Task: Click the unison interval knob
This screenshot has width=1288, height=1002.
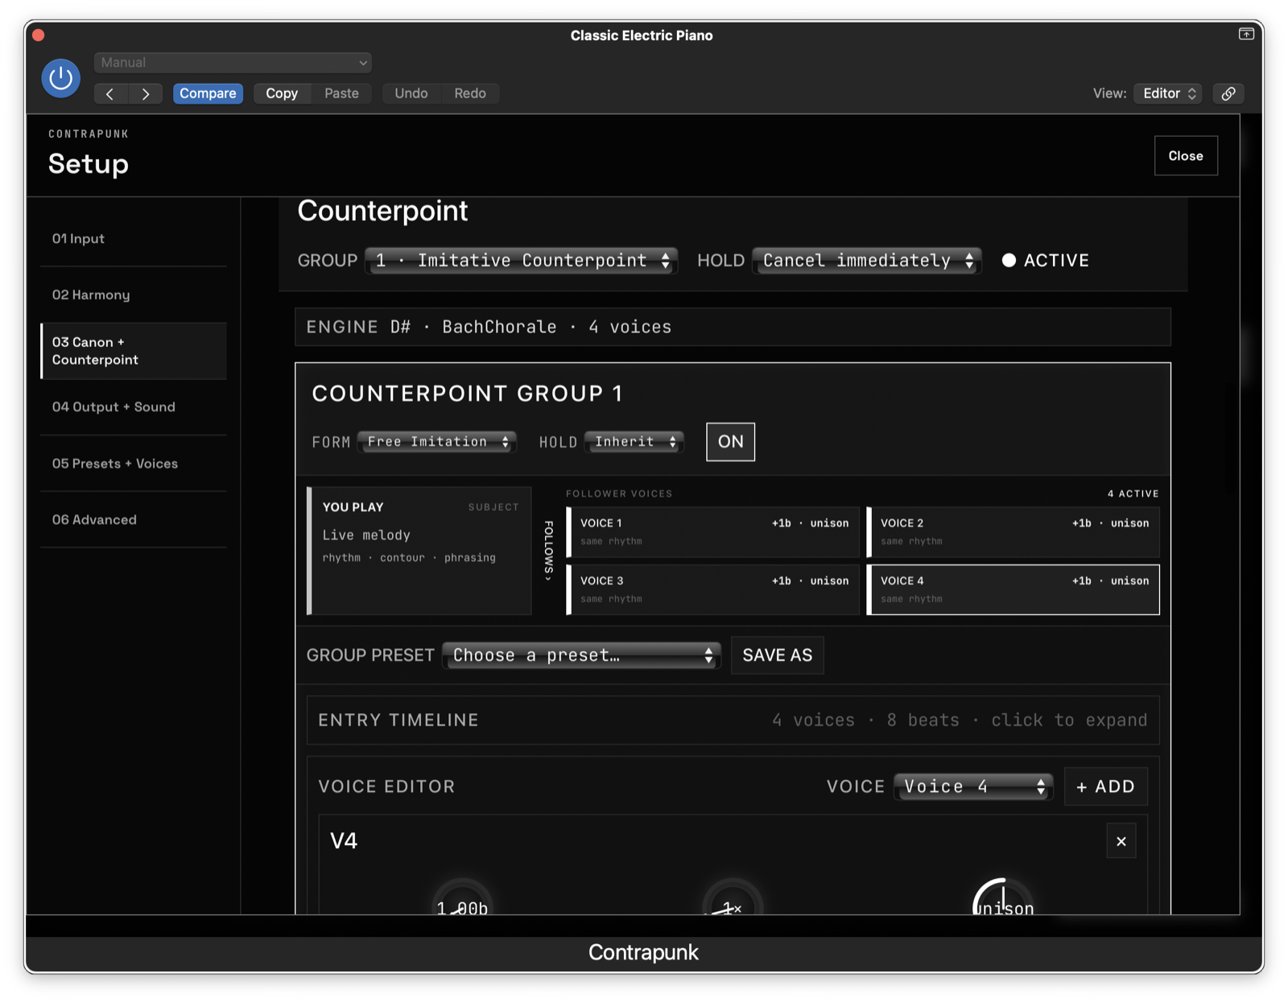Action: pos(1003,898)
